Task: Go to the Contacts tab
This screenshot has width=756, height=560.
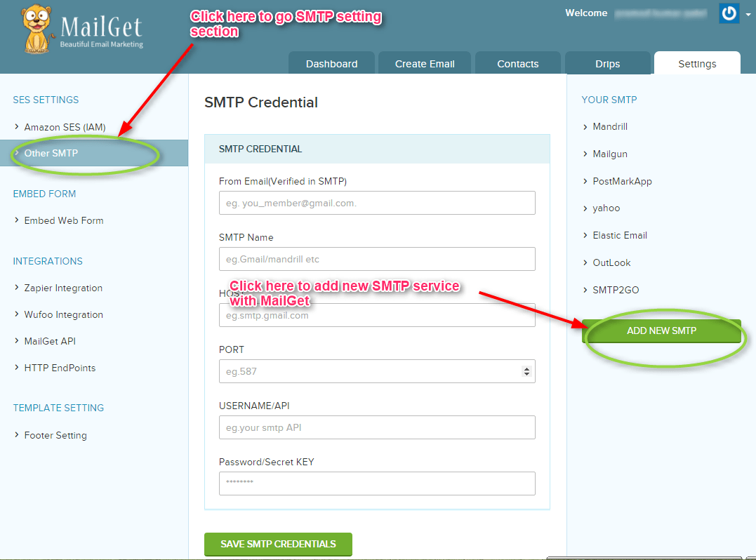Action: coord(518,64)
